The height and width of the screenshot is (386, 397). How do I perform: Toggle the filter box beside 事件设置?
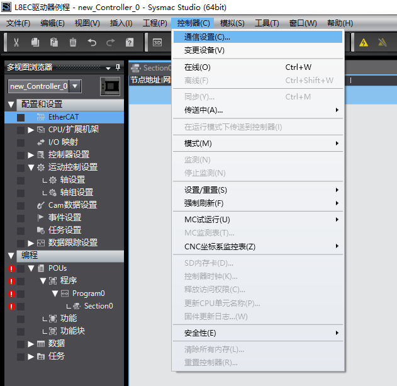tap(21, 218)
